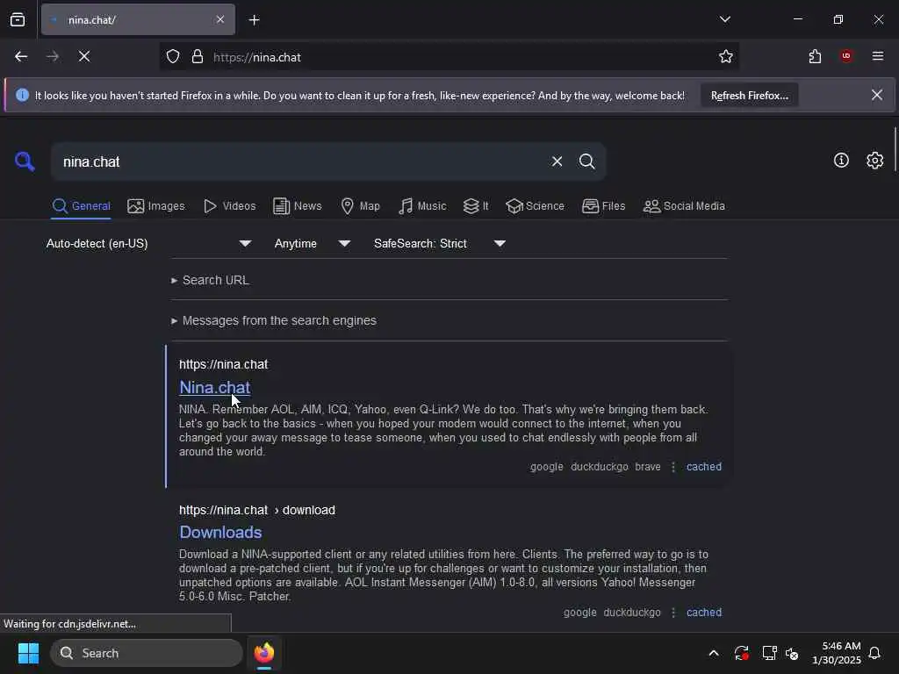Stop loading the page

(84, 57)
